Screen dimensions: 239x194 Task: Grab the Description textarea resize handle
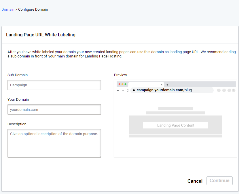(x=100, y=156)
